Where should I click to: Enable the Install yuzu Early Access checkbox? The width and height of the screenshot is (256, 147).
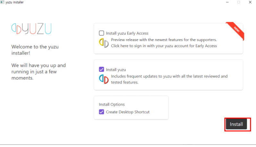click(x=101, y=33)
